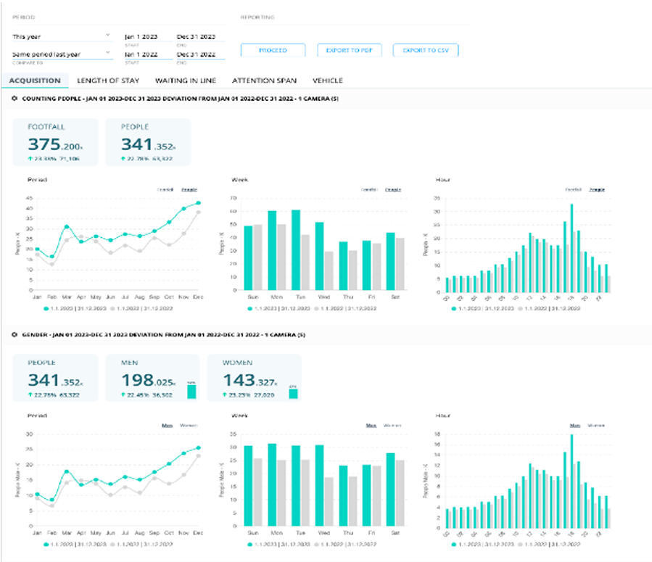
Task: Toggle 2022 legend on gender Week chart
Action: (345, 544)
